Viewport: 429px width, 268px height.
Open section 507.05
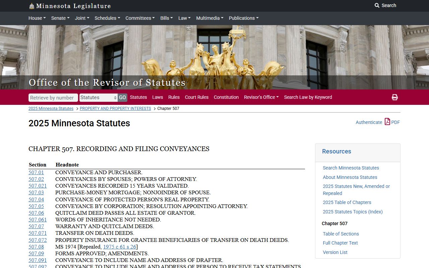pos(36,206)
